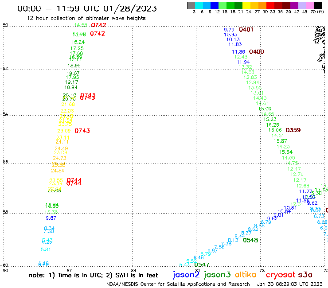Click the subtitle '12 hour collection of altimeter wave heights'
328x288 pixels.
(x=86, y=18)
